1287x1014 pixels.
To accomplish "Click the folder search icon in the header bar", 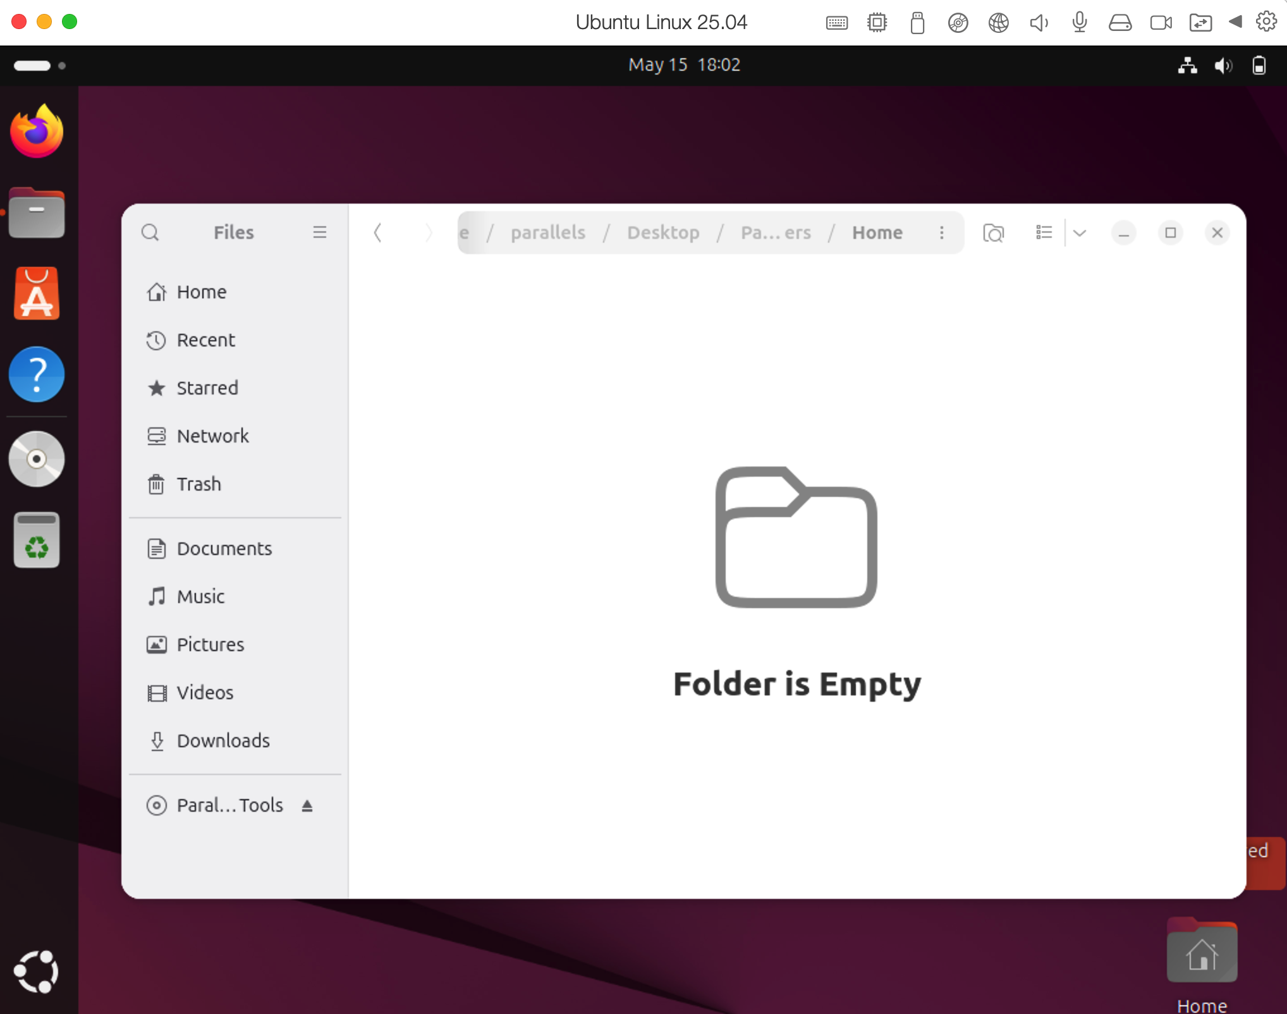I will click(993, 233).
